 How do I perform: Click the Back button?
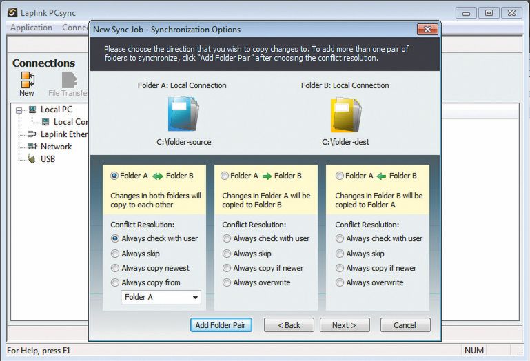[289, 325]
